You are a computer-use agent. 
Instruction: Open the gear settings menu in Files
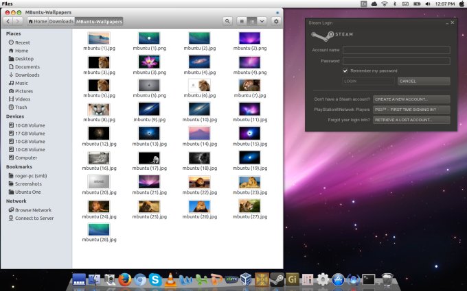(x=276, y=21)
